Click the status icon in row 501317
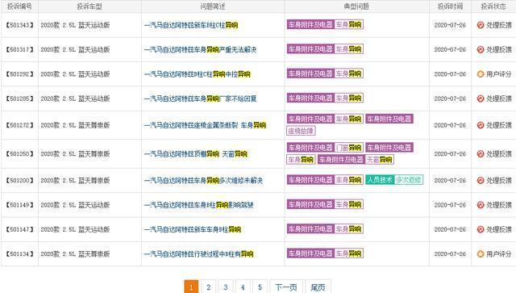This screenshot has height=293, width=516. pyautogui.click(x=481, y=49)
